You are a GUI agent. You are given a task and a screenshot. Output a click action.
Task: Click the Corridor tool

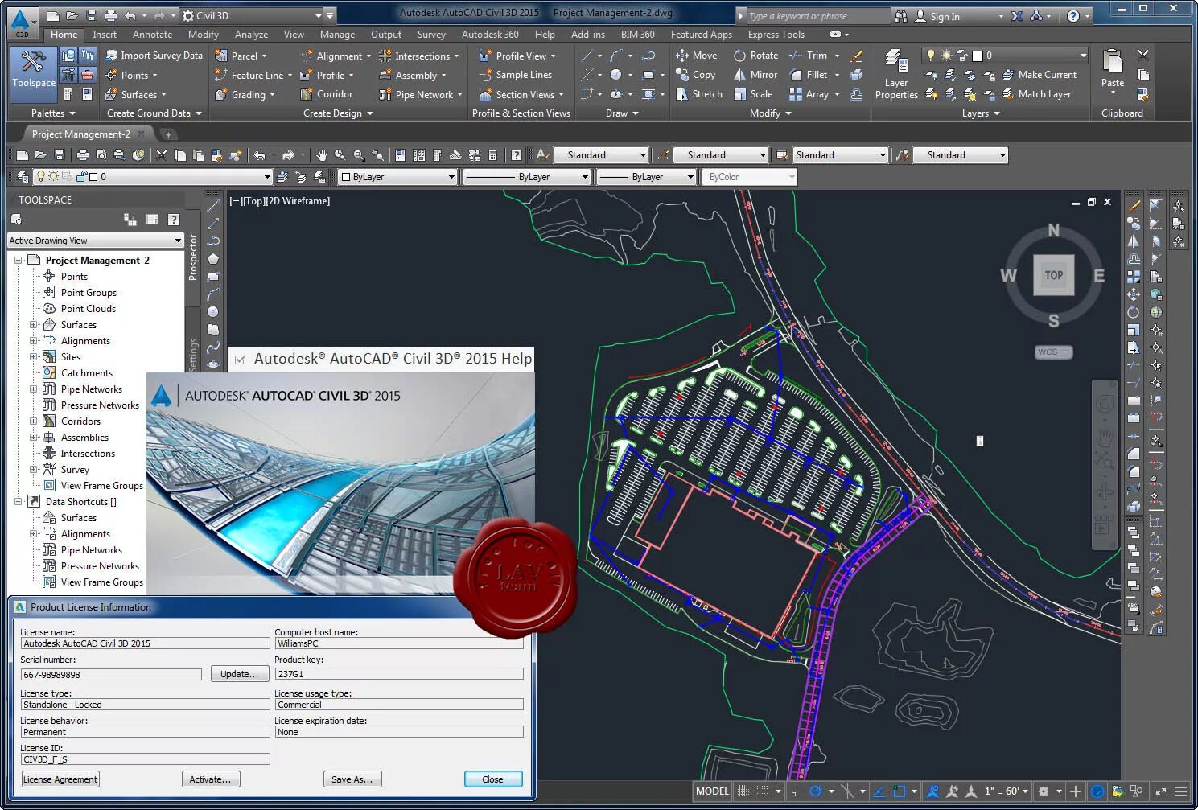327,94
